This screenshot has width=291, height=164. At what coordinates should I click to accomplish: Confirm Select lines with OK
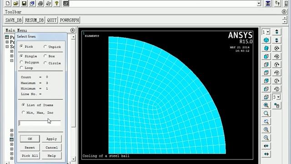pyautogui.click(x=30, y=138)
